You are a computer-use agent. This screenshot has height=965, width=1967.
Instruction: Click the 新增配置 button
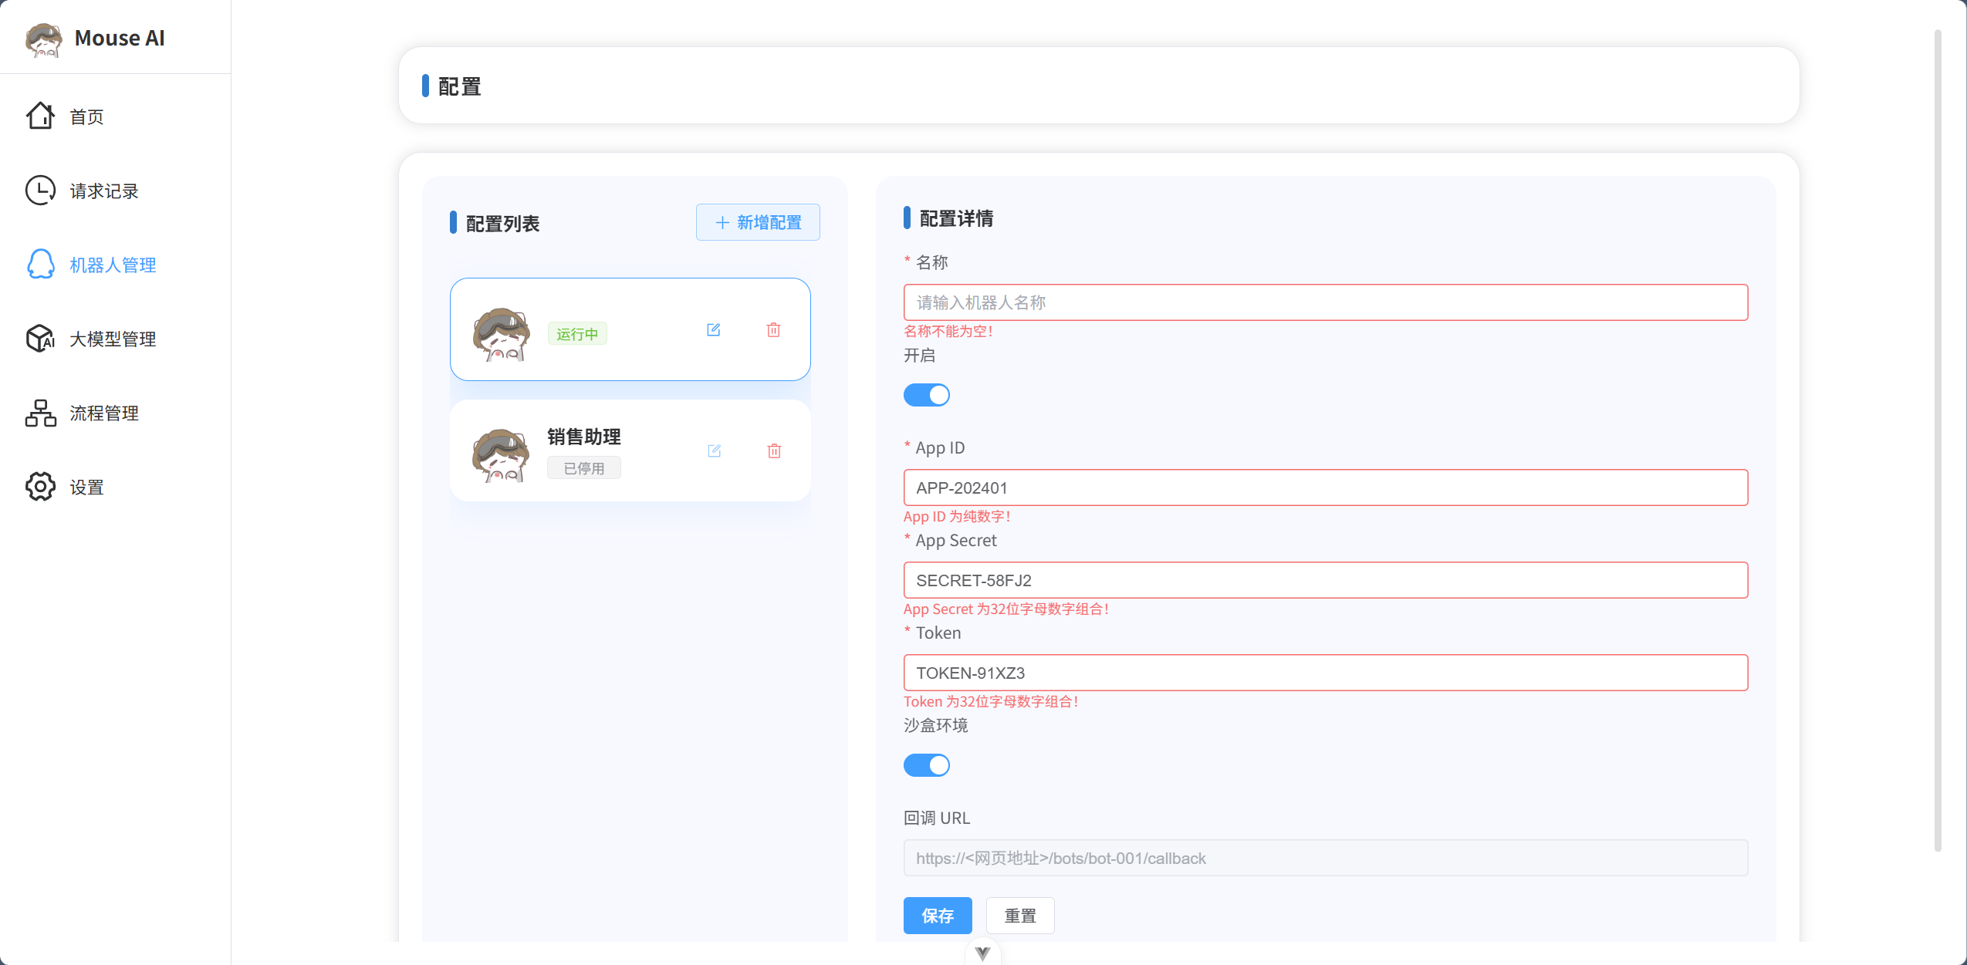click(x=758, y=222)
